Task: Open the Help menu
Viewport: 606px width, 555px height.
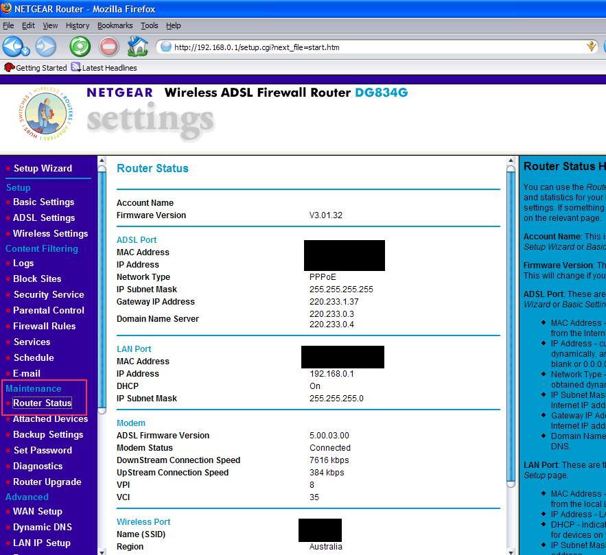Action: (x=173, y=25)
